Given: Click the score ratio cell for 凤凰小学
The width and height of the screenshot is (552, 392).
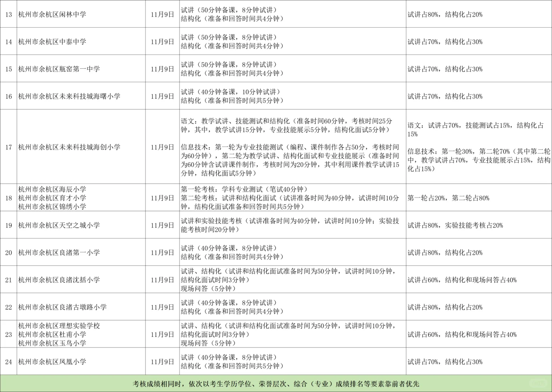Looking at the screenshot, I should [x=479, y=362].
